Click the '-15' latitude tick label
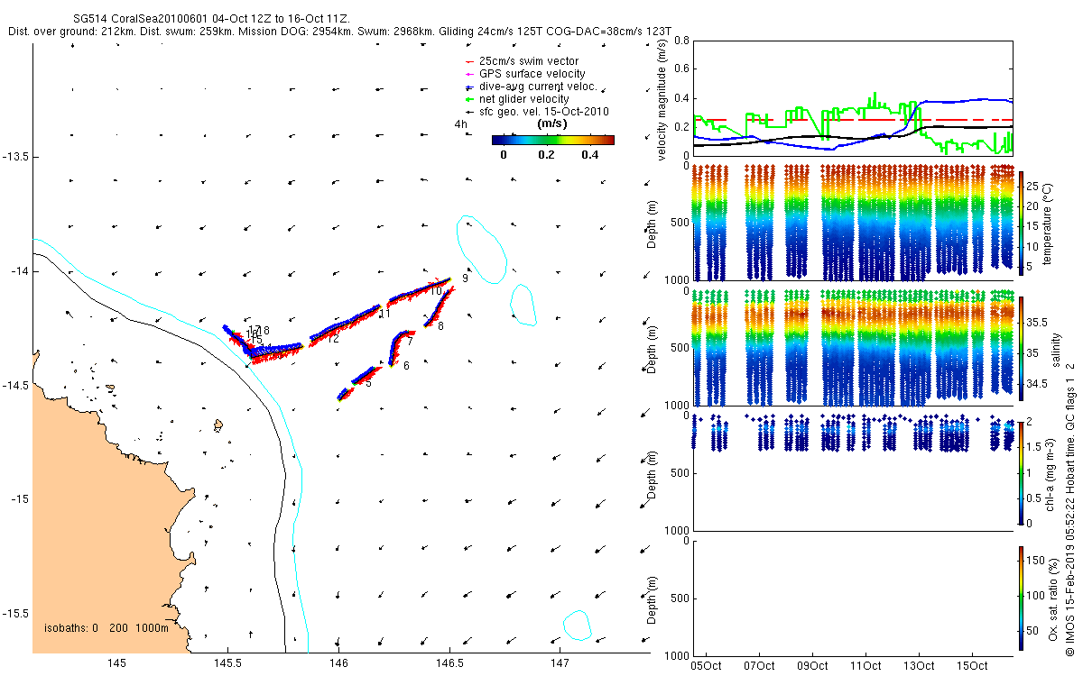Image resolution: width=1083 pixels, height=676 pixels. click(19, 499)
